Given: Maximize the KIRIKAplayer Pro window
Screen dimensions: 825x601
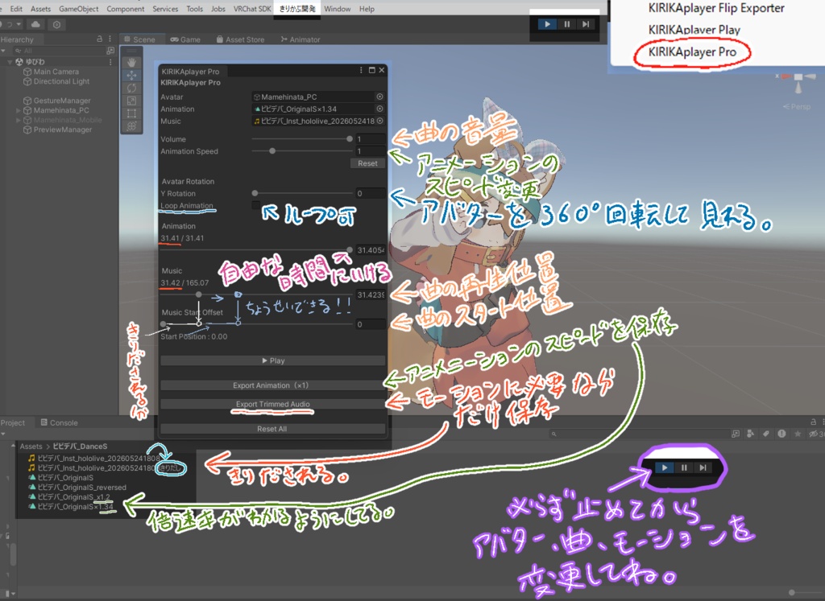Looking at the screenshot, I should (x=372, y=70).
